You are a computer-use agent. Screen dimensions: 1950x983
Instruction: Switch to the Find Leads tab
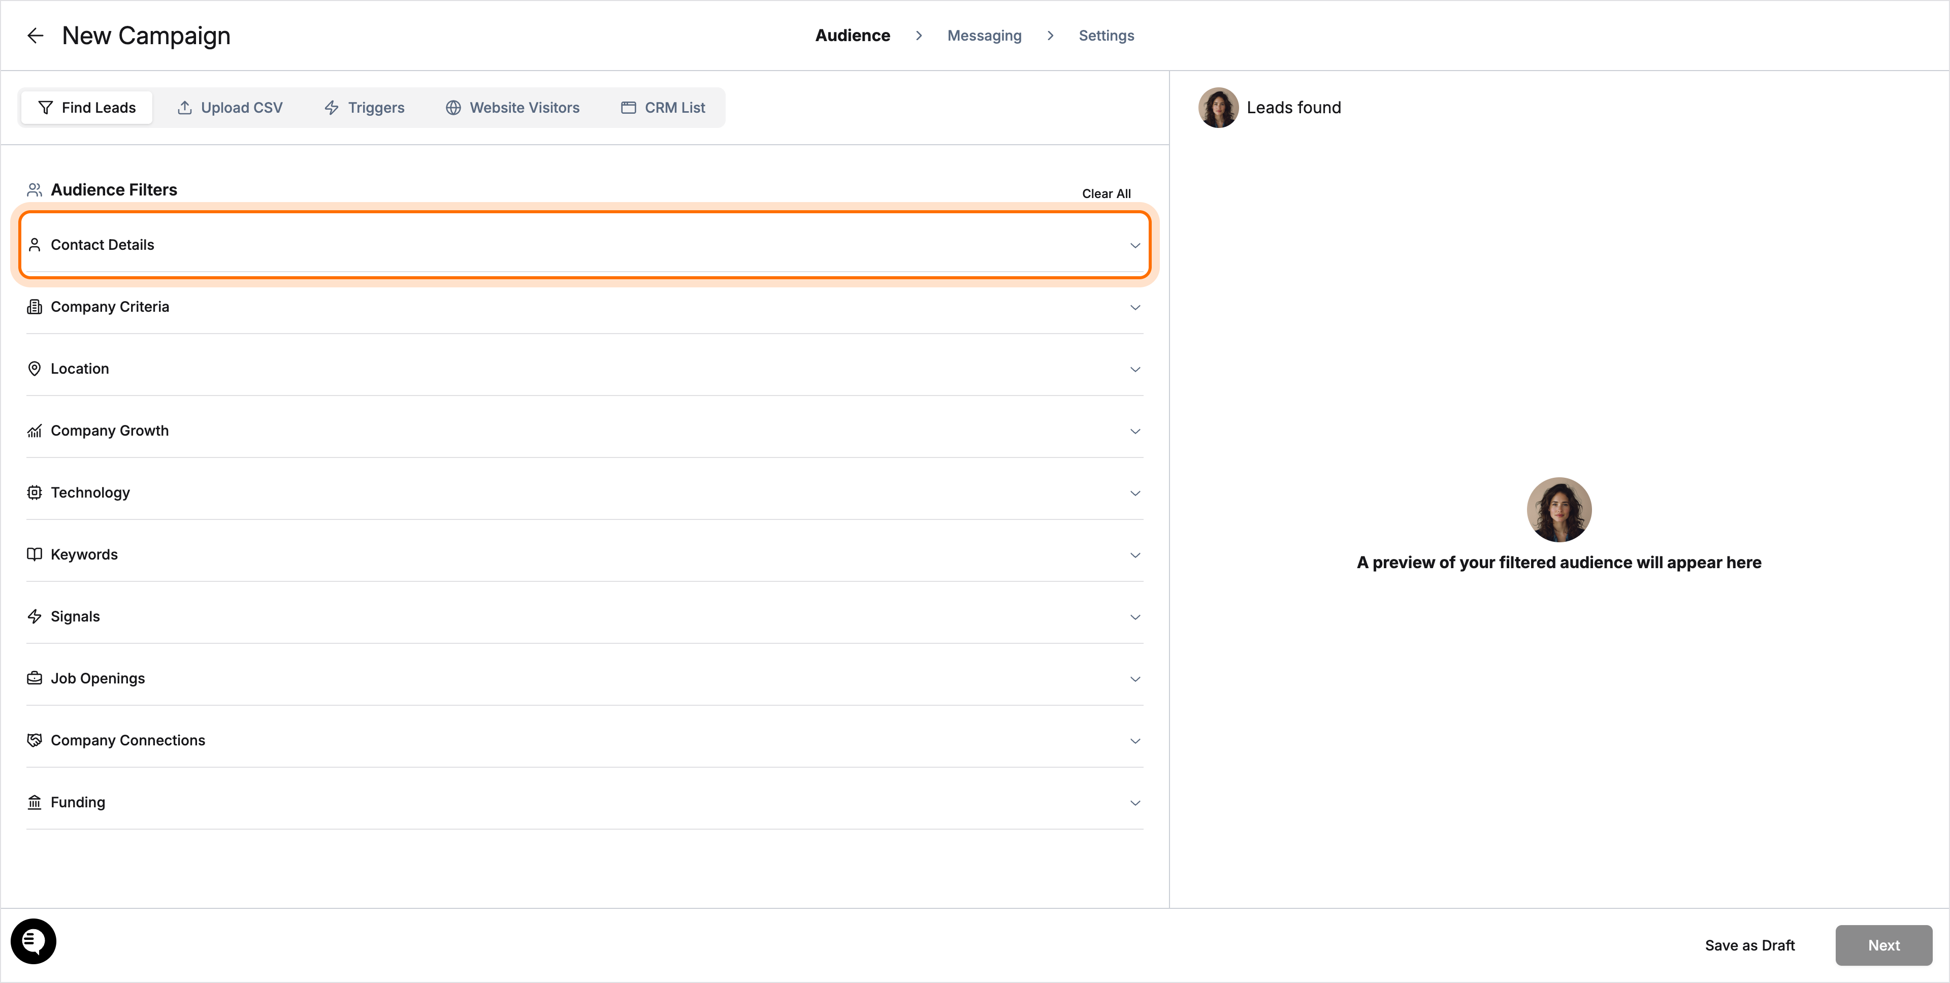(87, 108)
